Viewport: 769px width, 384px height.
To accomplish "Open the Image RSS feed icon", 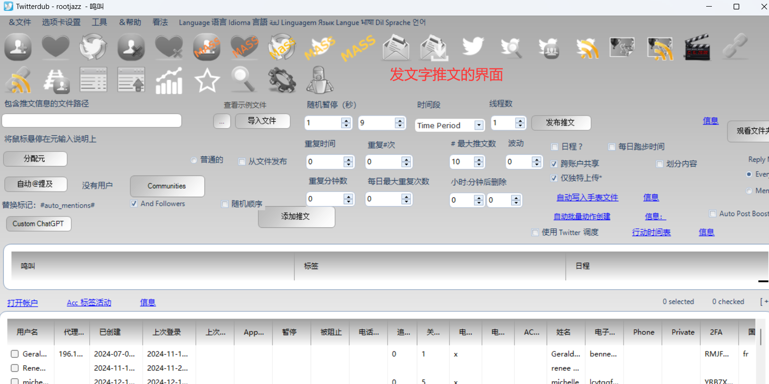I will coord(660,48).
